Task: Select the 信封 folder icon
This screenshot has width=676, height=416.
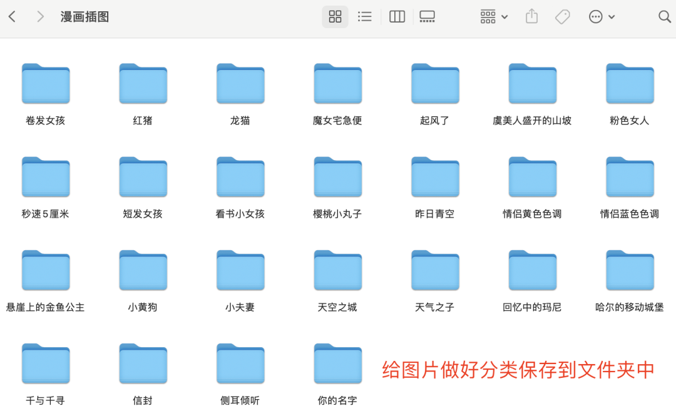Action: 143,364
